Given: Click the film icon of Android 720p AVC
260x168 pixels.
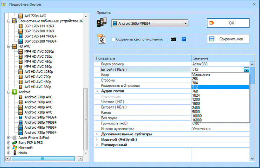Looking at the screenshot, I should pyautogui.click(x=21, y=112).
